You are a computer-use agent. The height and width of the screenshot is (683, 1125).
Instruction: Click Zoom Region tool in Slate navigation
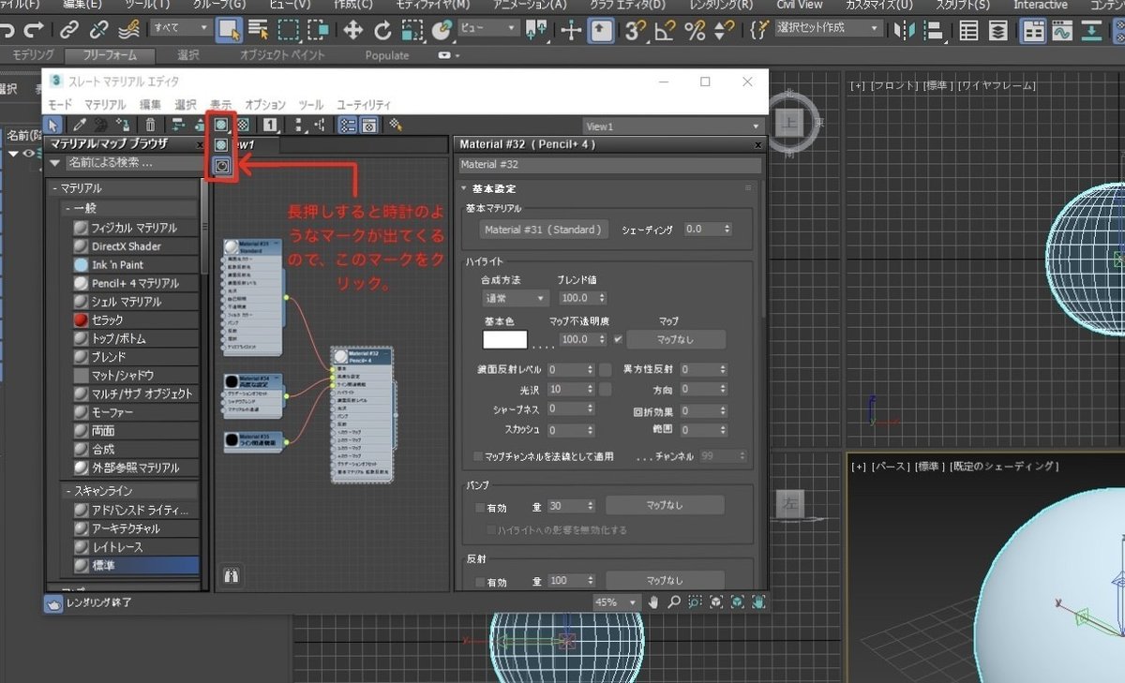coord(695,601)
